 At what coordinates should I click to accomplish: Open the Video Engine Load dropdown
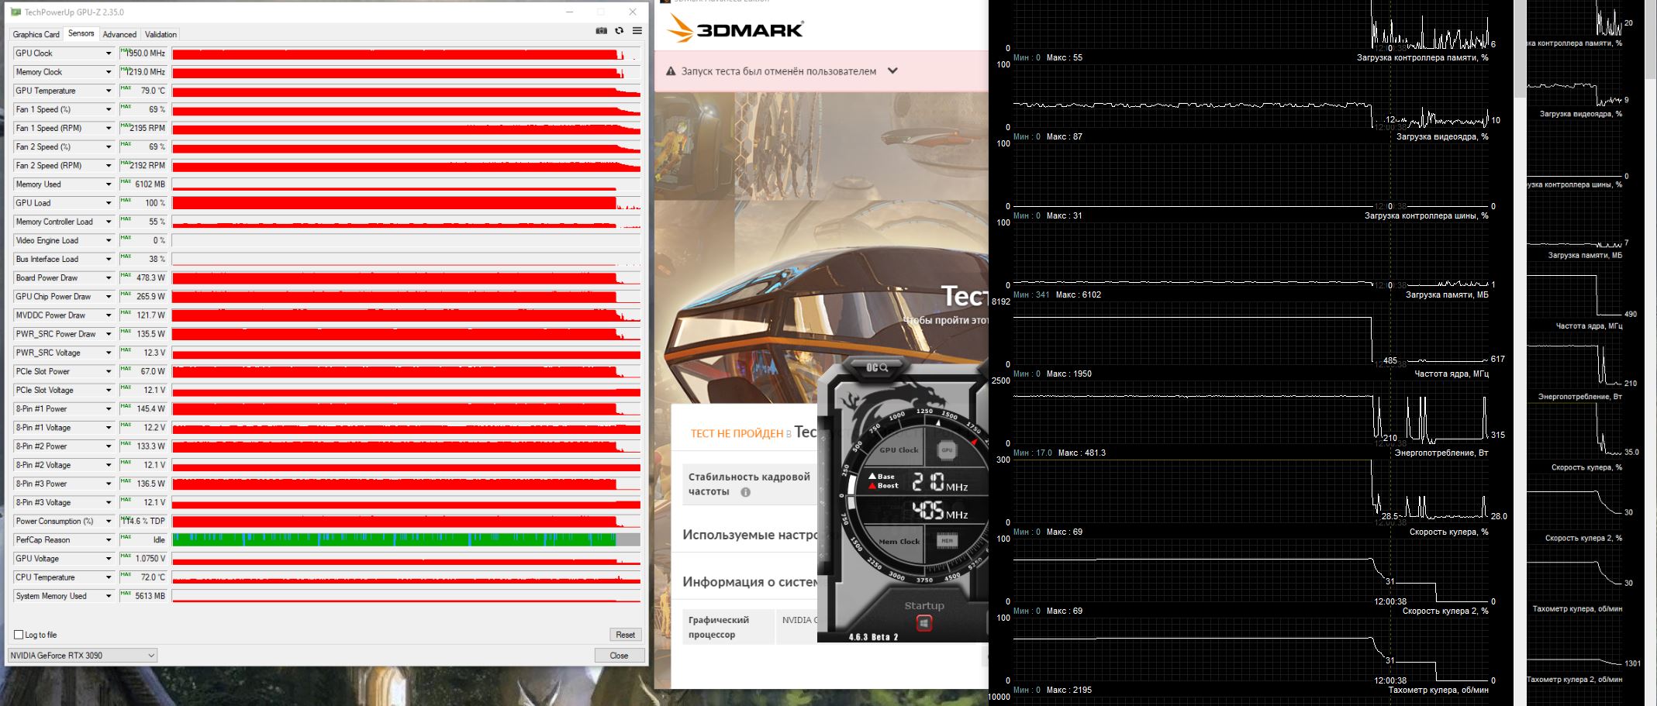(x=109, y=240)
